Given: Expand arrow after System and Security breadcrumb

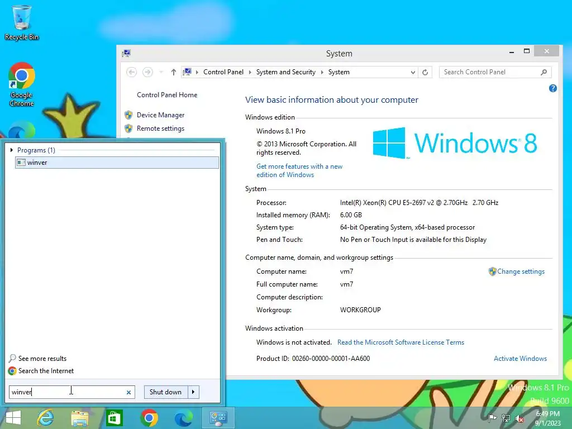Looking at the screenshot, I should (x=322, y=72).
